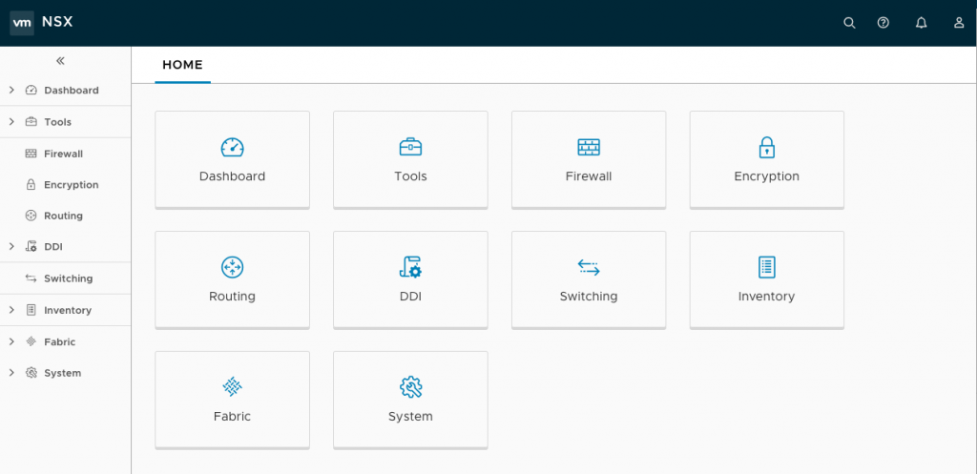
Task: Click the System card label
Action: point(410,416)
